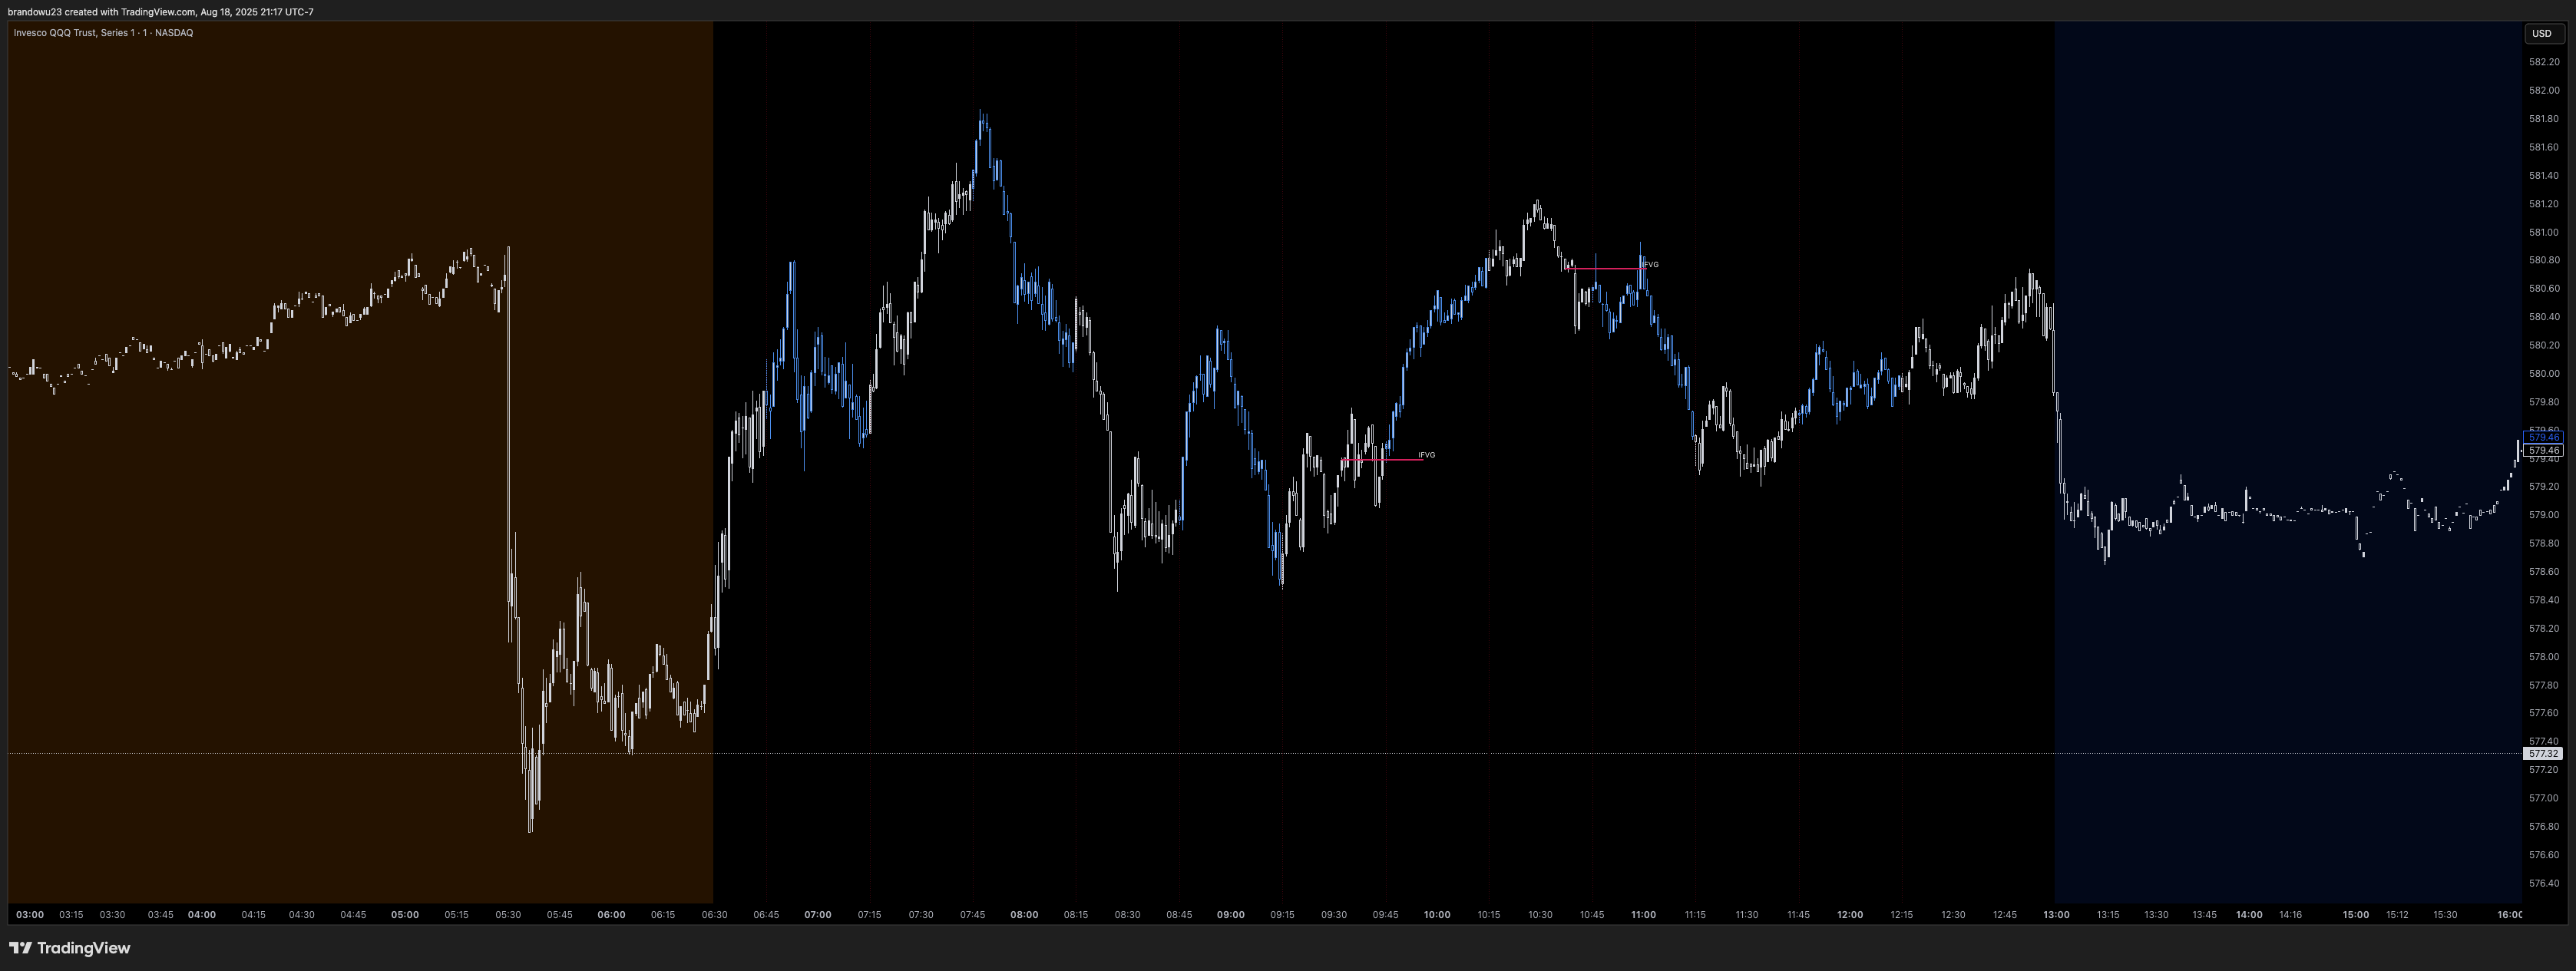Click the 06:00 time axis label
The image size is (2576, 971).
tap(612, 915)
